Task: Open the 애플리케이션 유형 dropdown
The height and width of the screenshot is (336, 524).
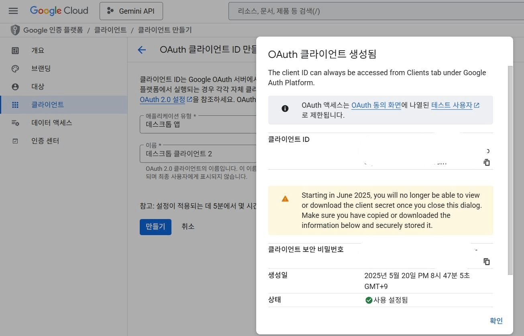Action: pyautogui.click(x=198, y=124)
